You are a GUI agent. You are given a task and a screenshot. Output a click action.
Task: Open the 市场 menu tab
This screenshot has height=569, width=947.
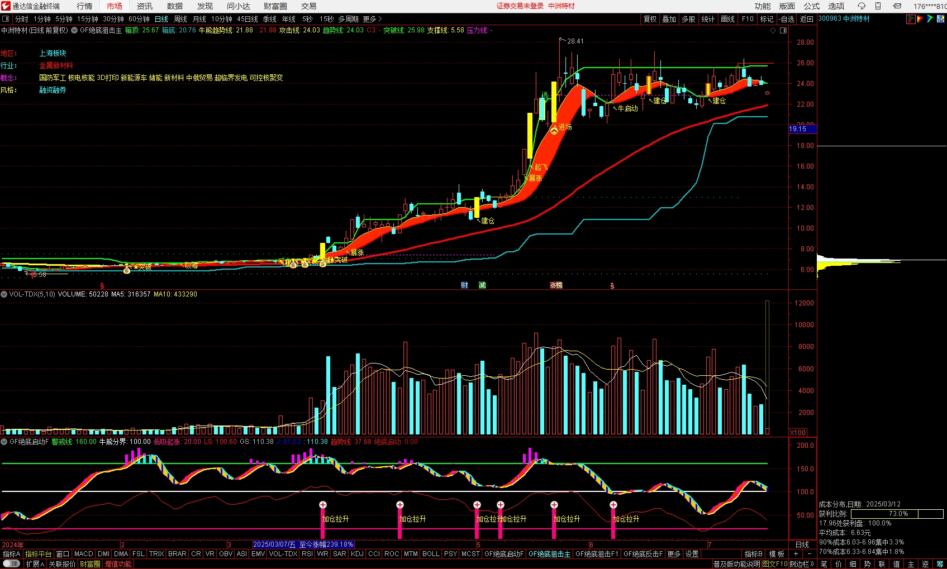pos(115,6)
